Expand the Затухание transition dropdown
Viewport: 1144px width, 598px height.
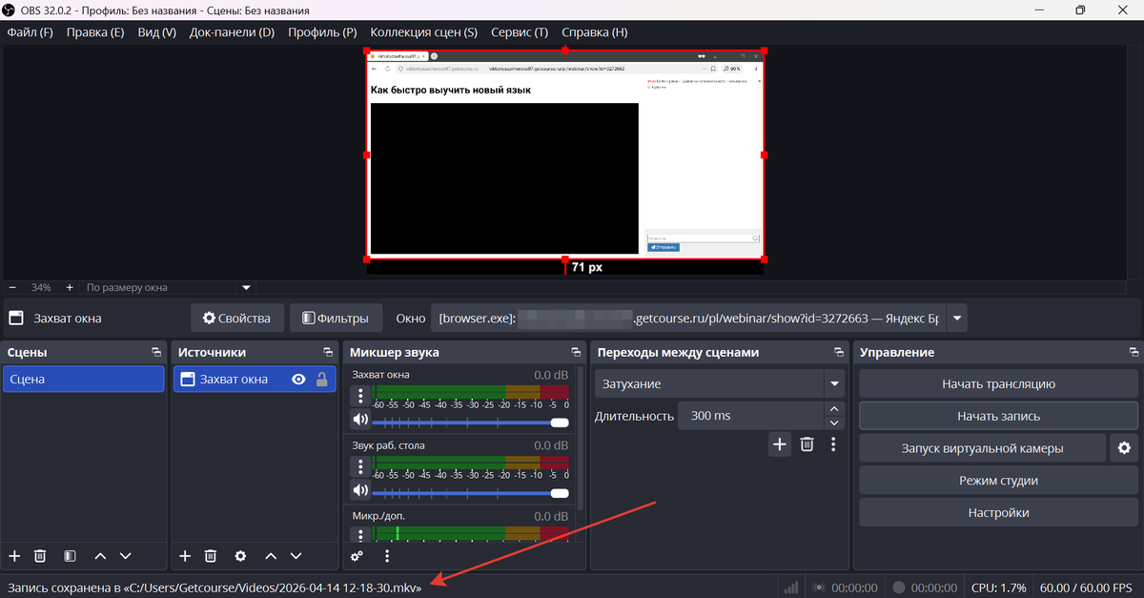click(x=835, y=384)
